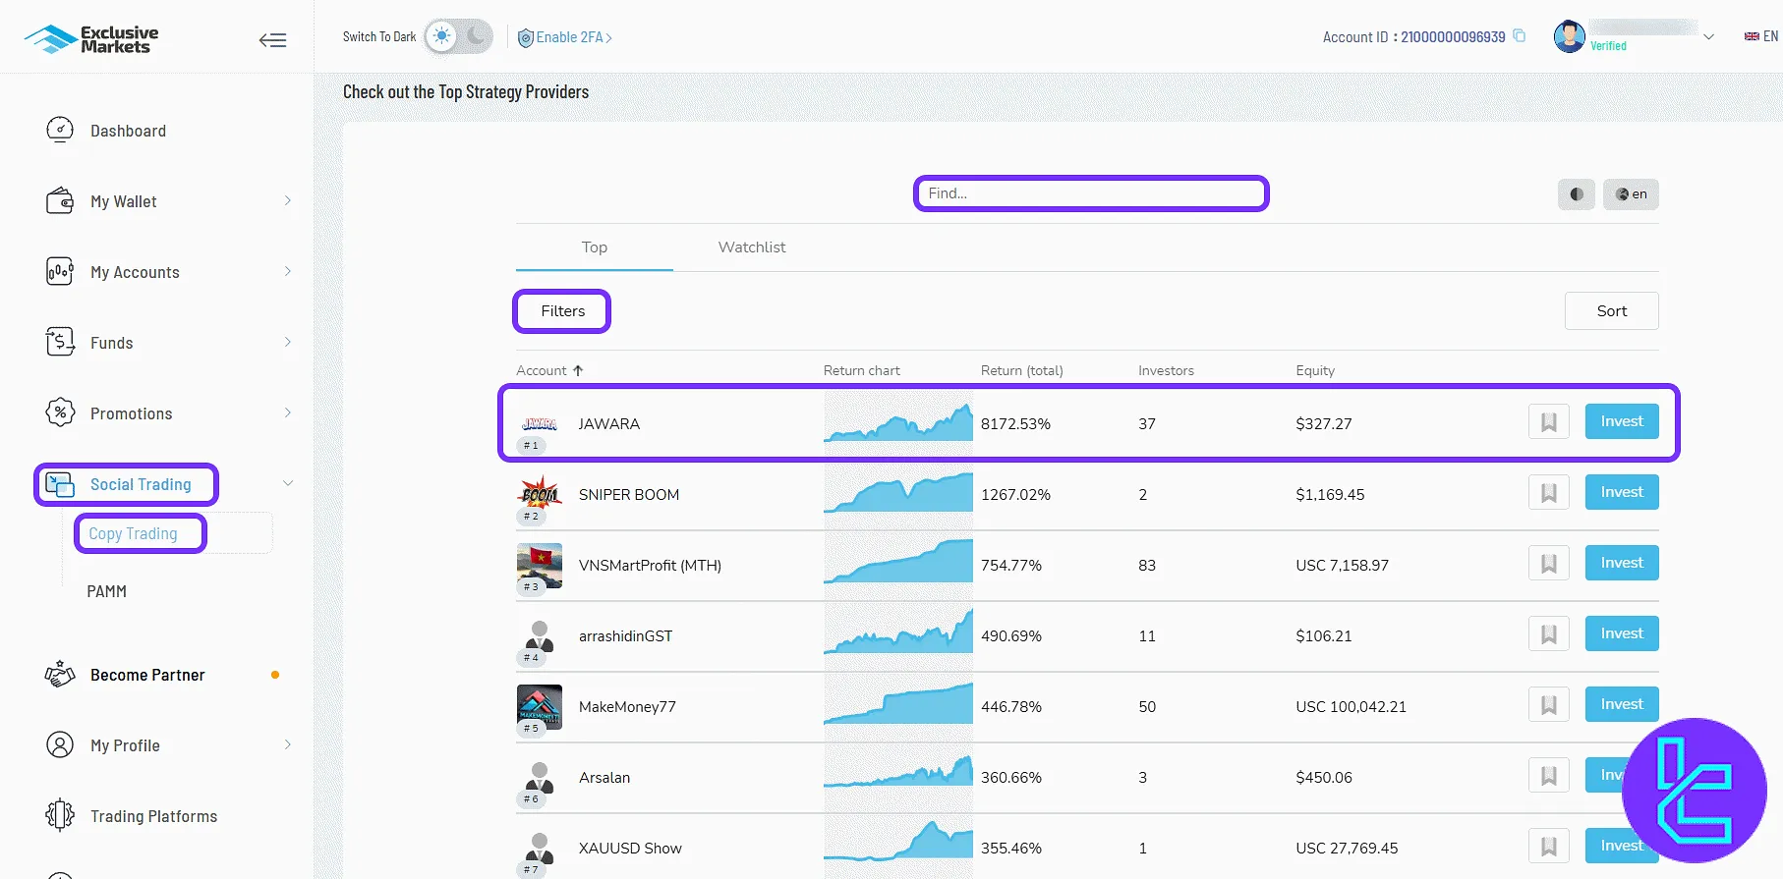
Task: Click the Become Partner handshake icon
Action: click(60, 675)
